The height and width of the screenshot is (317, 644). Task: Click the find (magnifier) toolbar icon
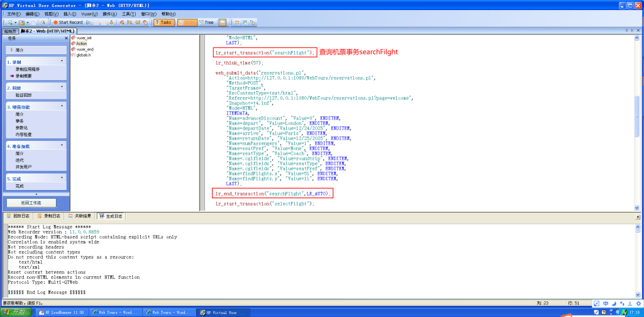coord(43,22)
